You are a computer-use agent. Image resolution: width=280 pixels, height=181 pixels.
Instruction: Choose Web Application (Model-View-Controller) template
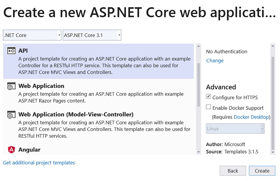tap(99, 125)
